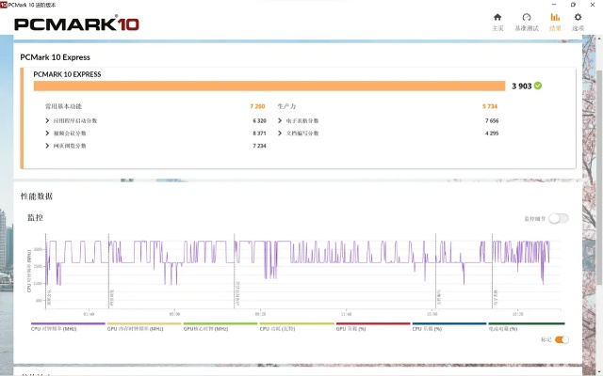Click the 常用基本功能 score heading
Viewport: 603px width, 376px height.
(65, 106)
